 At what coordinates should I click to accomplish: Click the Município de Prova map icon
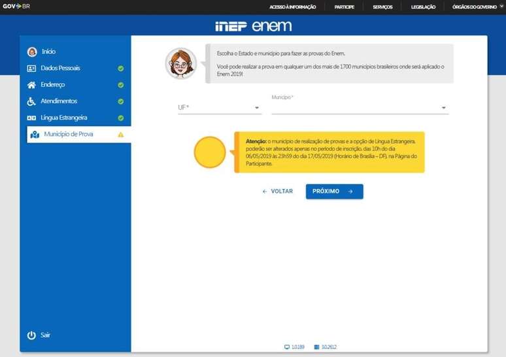point(35,134)
